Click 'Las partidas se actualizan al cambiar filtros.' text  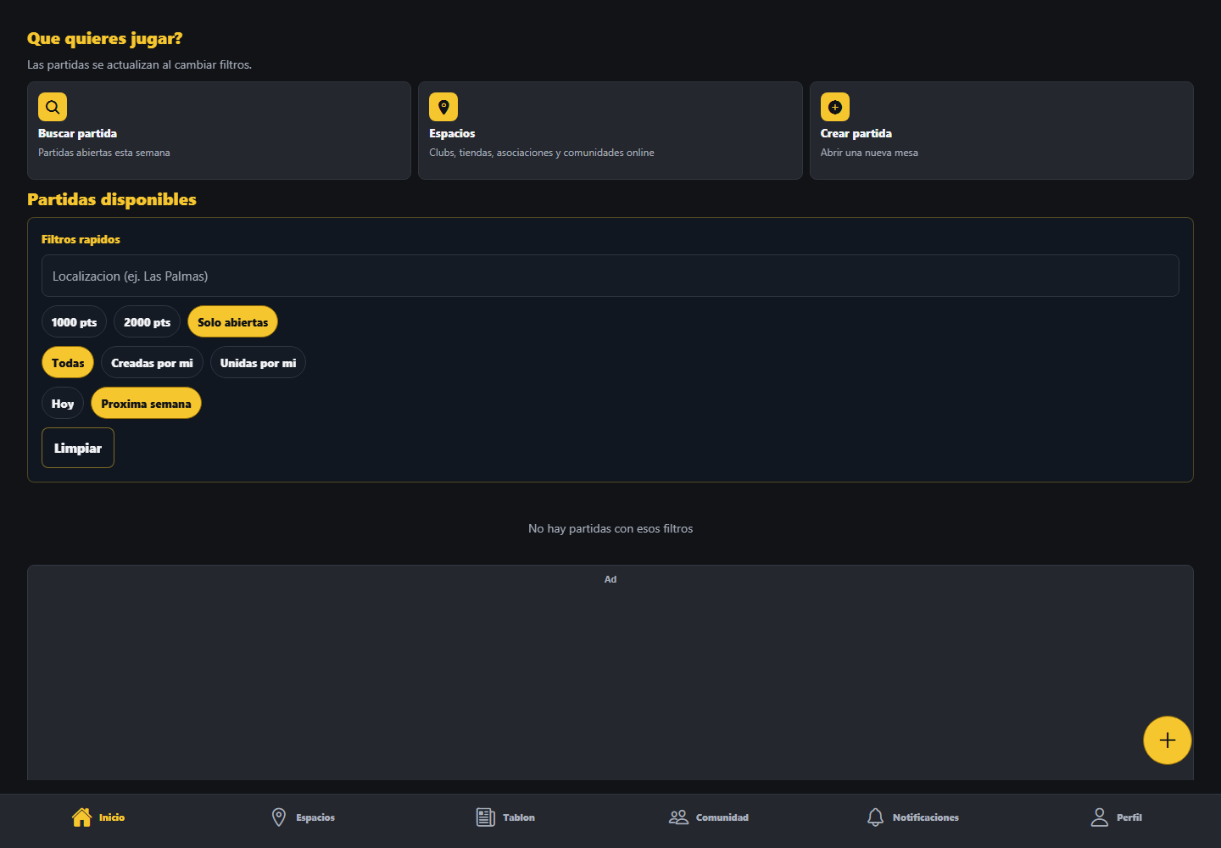pos(140,64)
